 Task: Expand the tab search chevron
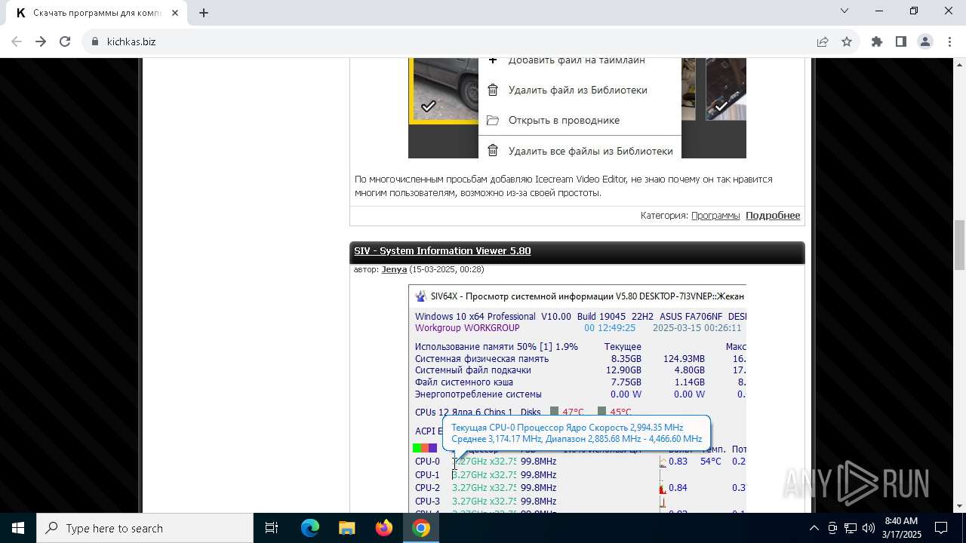844,11
